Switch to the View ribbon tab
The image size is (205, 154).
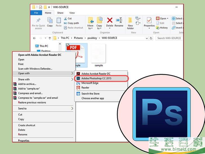pos(72,13)
